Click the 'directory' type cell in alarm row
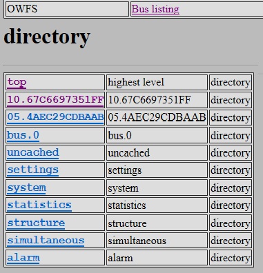 tap(231, 258)
